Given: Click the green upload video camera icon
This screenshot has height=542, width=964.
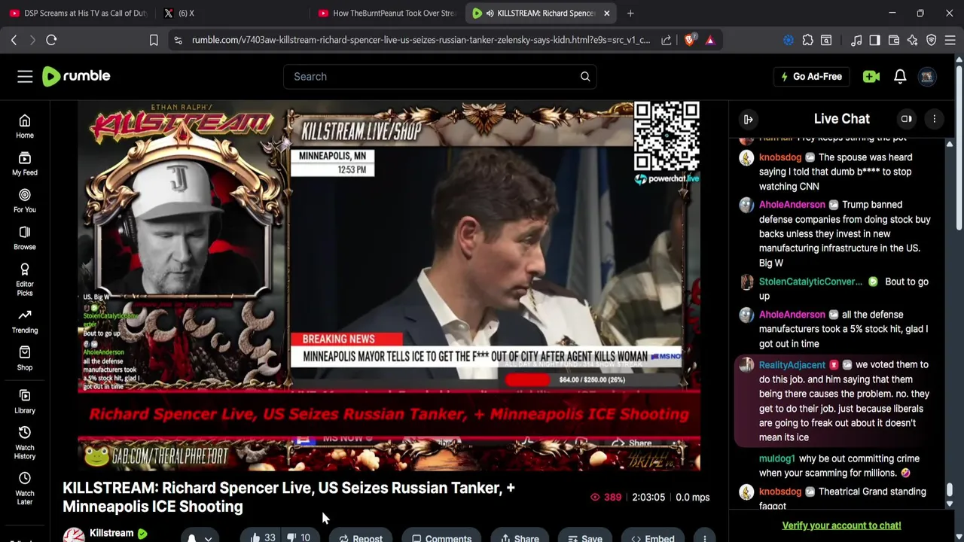Looking at the screenshot, I should click(871, 76).
